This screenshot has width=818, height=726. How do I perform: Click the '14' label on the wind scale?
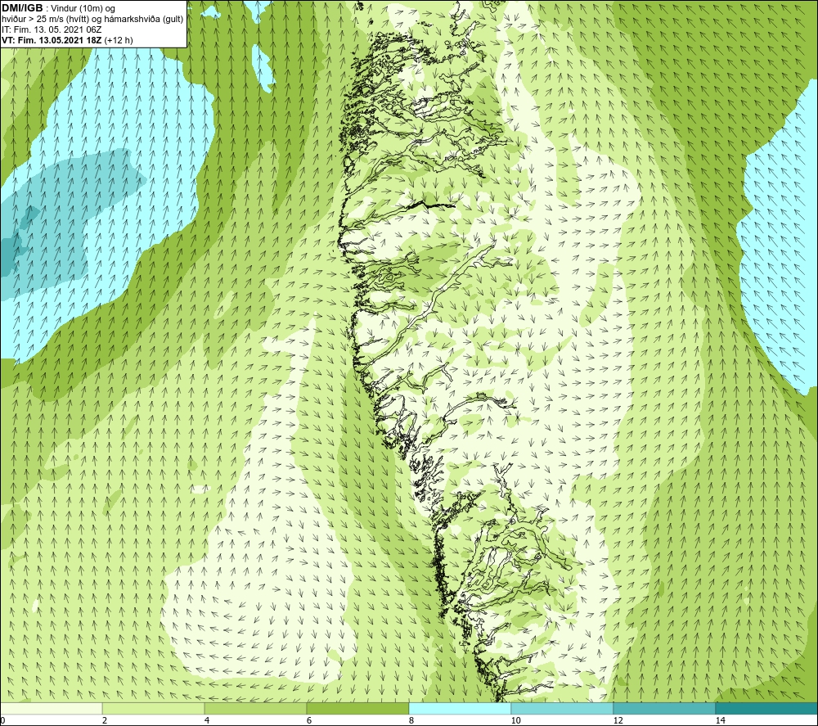tap(720, 720)
